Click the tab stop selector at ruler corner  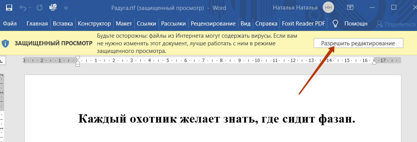coord(2,61)
